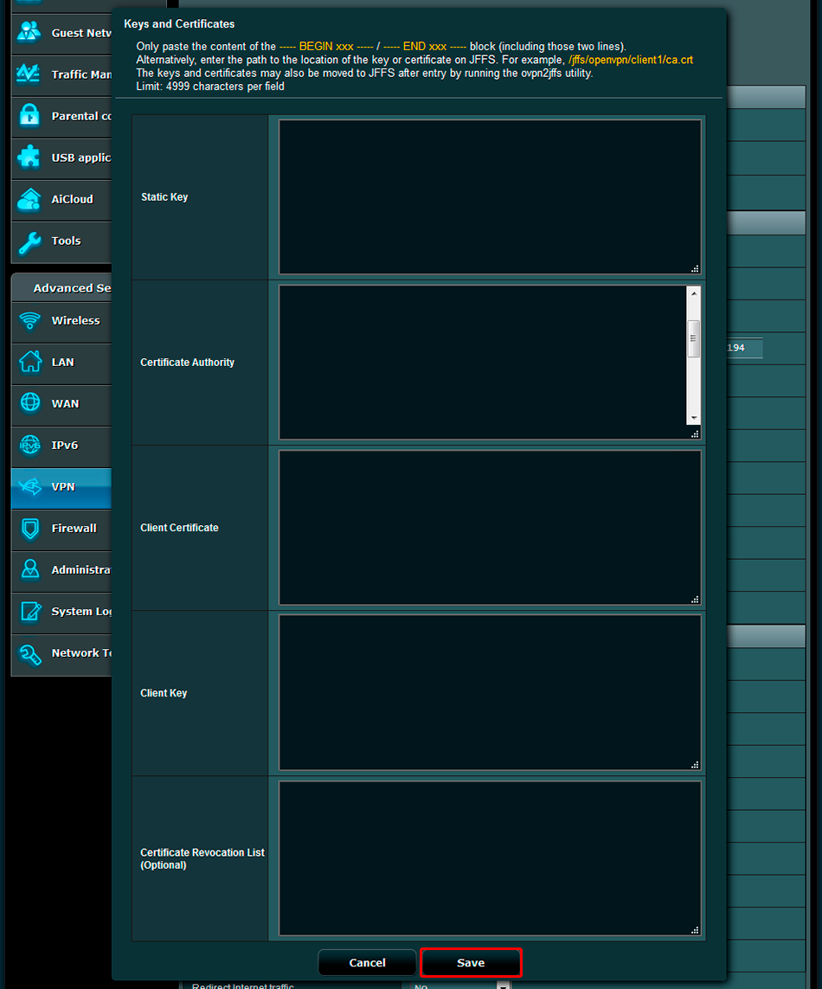Click the Cancel button
Screen dimensions: 822x989
pyautogui.click(x=367, y=963)
